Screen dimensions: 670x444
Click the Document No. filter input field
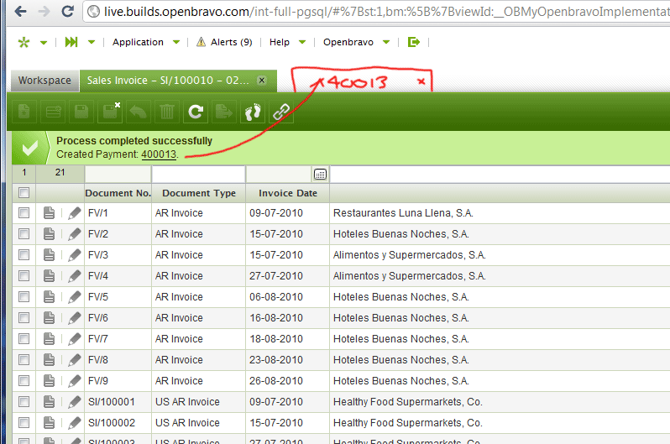pyautogui.click(x=118, y=174)
